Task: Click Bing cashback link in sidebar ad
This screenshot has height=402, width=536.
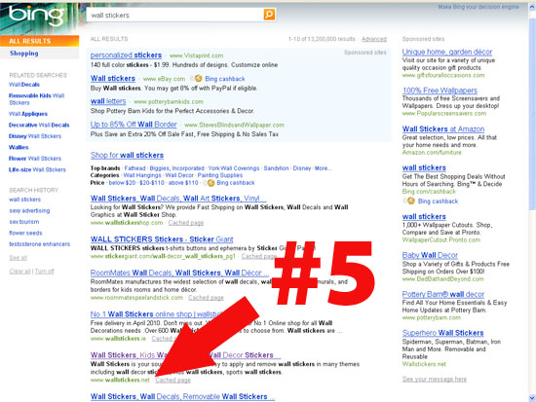Action: click(x=438, y=201)
